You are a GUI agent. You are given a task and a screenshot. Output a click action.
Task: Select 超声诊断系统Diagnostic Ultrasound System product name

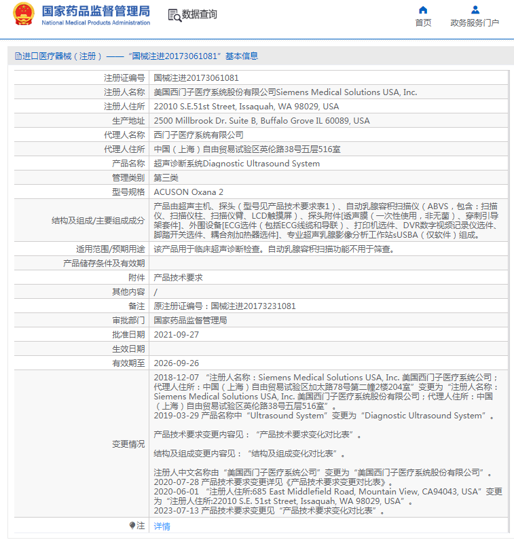coord(236,163)
